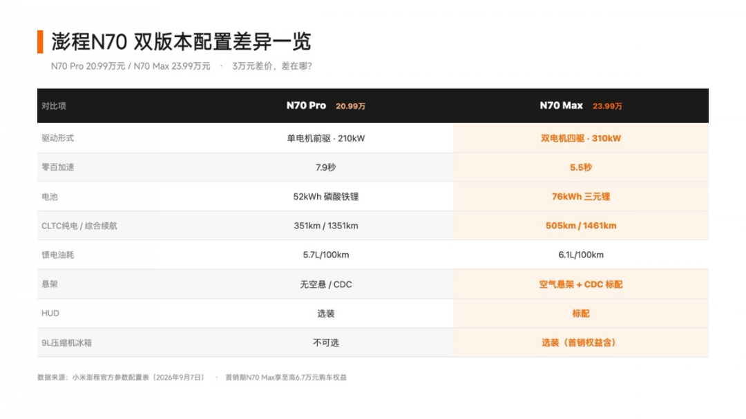The height and width of the screenshot is (419, 746).
Task: Select the 驱动形式 row label
Action: pos(57,138)
